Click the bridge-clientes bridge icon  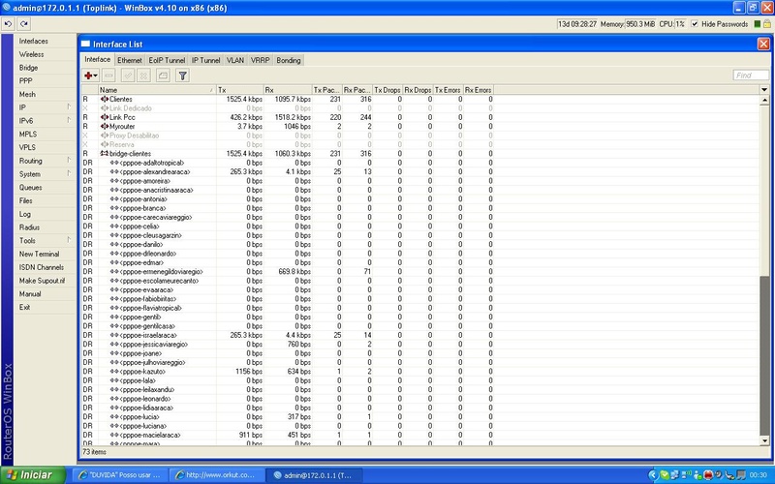tap(105, 154)
